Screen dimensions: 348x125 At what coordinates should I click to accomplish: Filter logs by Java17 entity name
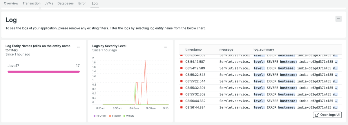pos(13,66)
